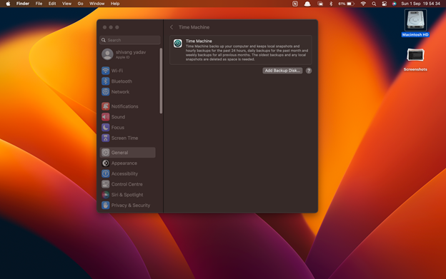Viewport: 446px width, 279px height.
Task: Click Siri icon in menu bar
Action: (x=395, y=4)
